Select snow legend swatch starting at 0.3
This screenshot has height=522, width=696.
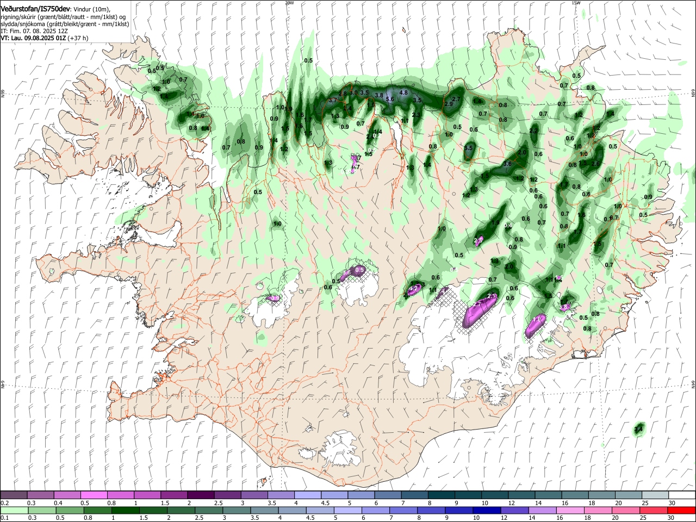pos(41,495)
